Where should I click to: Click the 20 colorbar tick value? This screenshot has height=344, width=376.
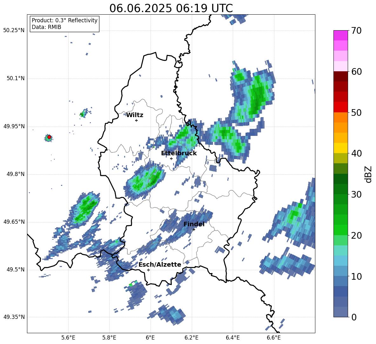click(356, 235)
